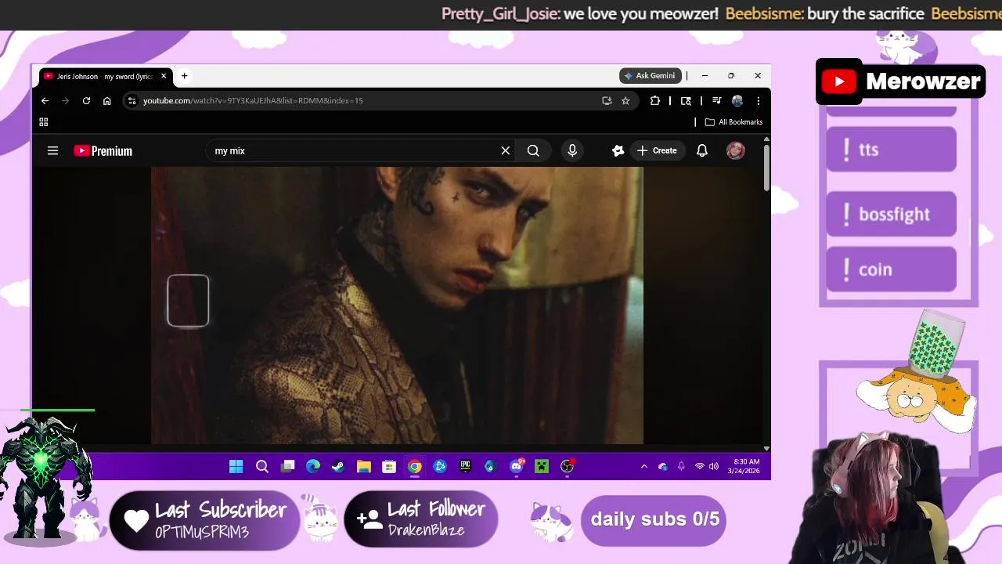This screenshot has height=564, width=1002.
Task: Reload the YouTube page
Action: tap(86, 100)
